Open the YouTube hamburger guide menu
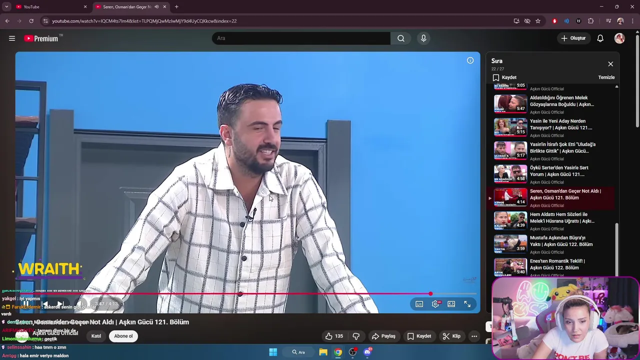Screen dimensions: 640x360 click(x=12, y=38)
